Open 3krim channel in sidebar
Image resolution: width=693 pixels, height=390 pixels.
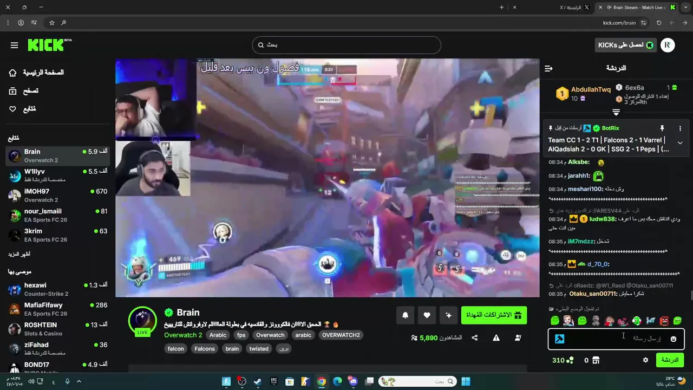click(x=58, y=235)
